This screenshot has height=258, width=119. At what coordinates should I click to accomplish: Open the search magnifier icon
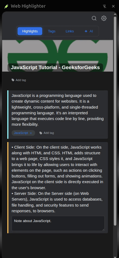tap(94, 18)
